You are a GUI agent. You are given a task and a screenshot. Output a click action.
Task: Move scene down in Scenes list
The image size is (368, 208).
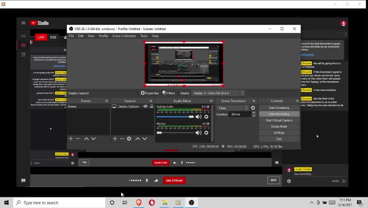(x=93, y=139)
